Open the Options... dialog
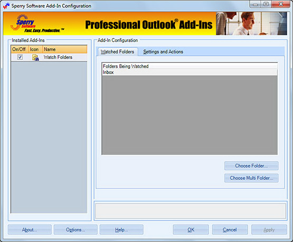This screenshot has height=242, width=293. point(75,230)
